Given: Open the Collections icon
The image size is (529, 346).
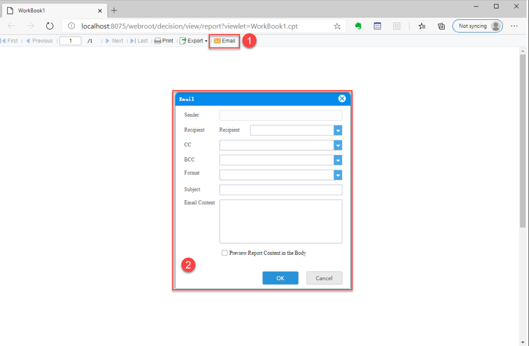Looking at the screenshot, I should [x=441, y=26].
